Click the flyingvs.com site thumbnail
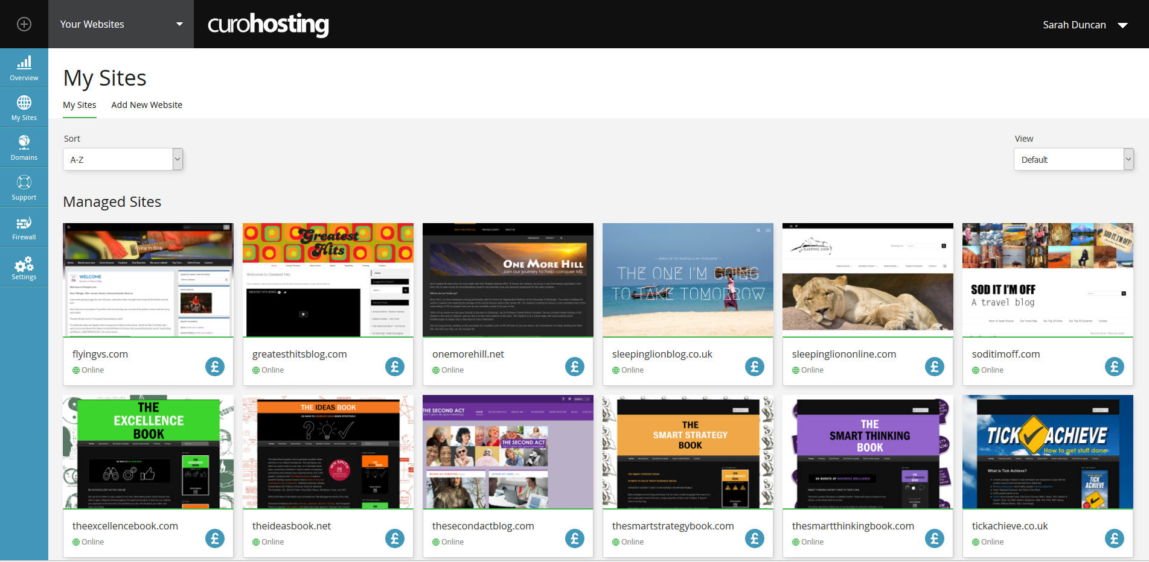 [148, 280]
